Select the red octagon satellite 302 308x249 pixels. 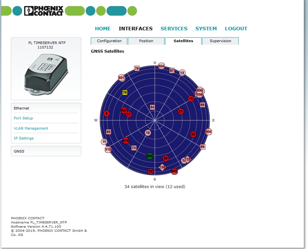[x=174, y=171]
